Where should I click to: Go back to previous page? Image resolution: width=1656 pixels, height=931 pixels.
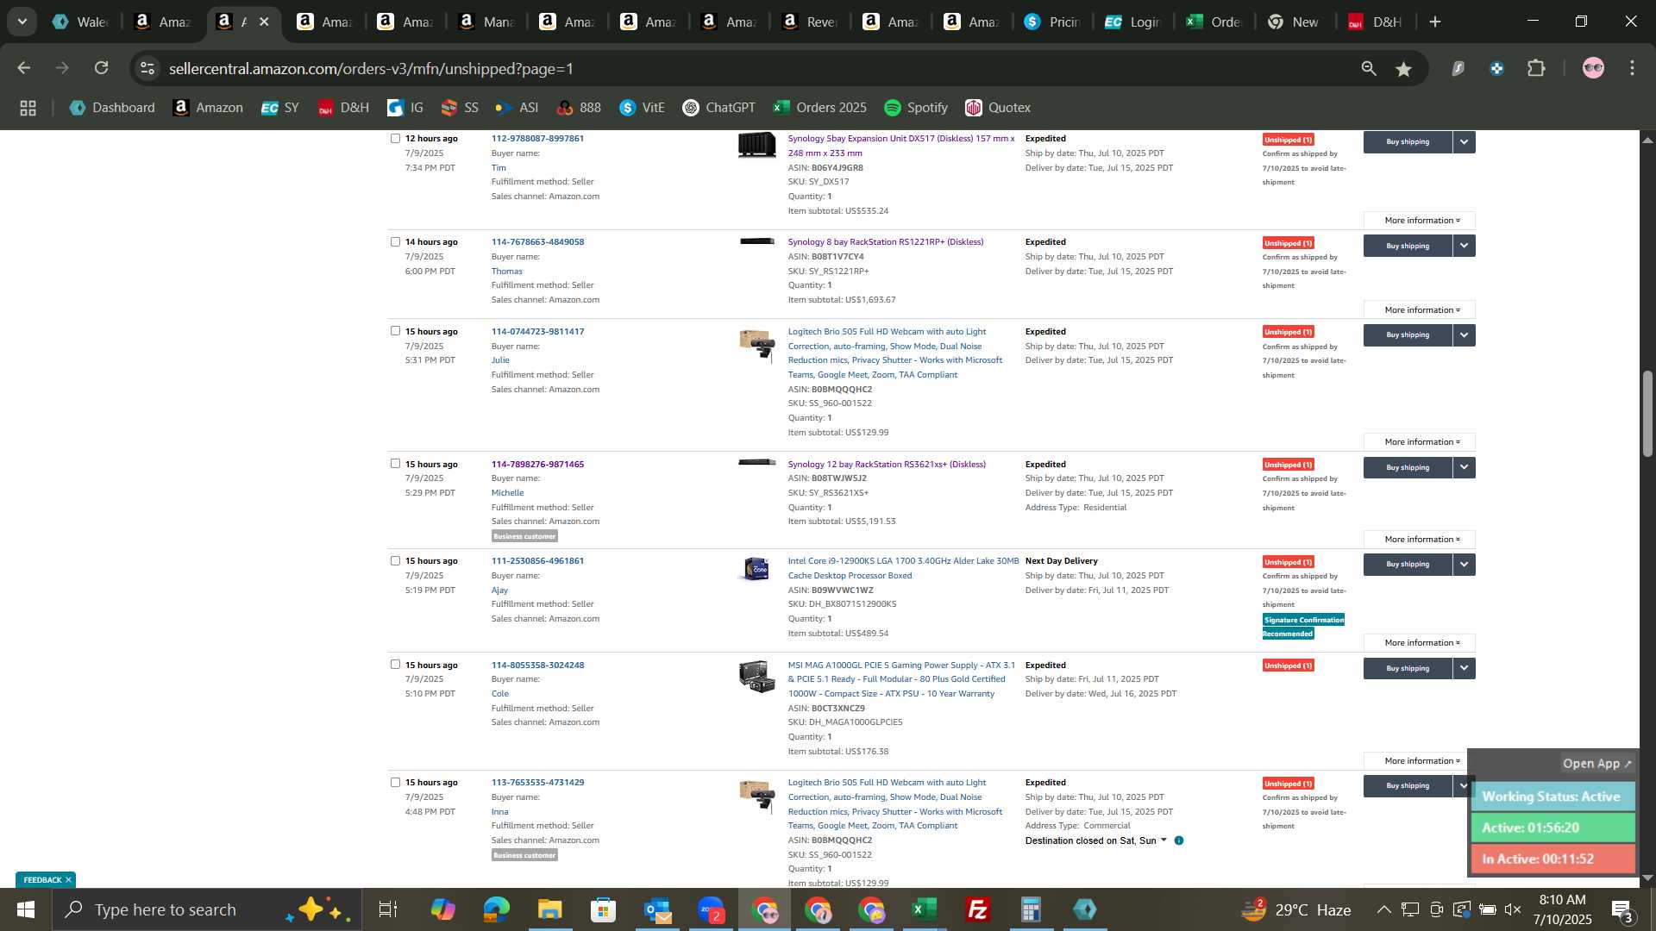(x=23, y=68)
